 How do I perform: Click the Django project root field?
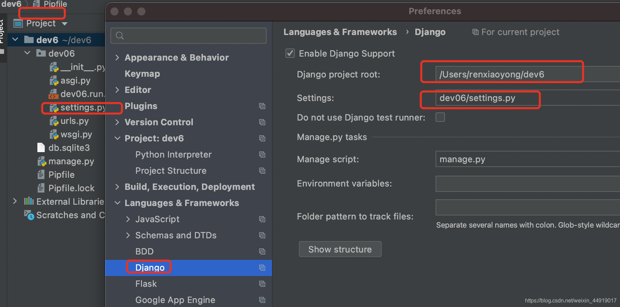[x=527, y=74]
